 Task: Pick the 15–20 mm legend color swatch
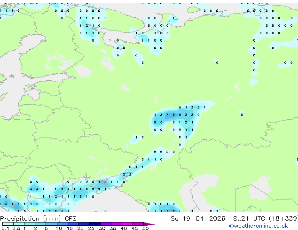pyautogui.click(x=73, y=224)
